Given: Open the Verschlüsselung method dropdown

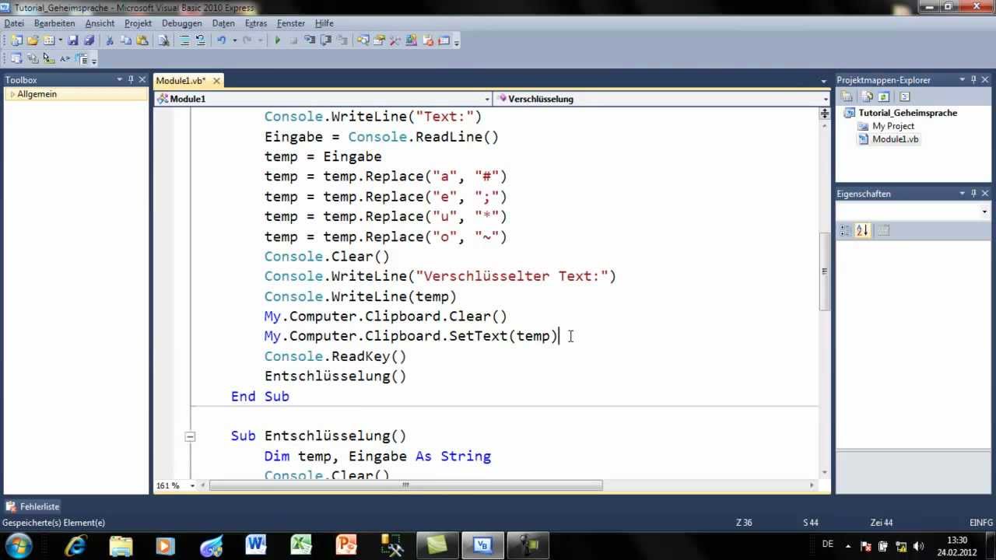Looking at the screenshot, I should click(826, 99).
